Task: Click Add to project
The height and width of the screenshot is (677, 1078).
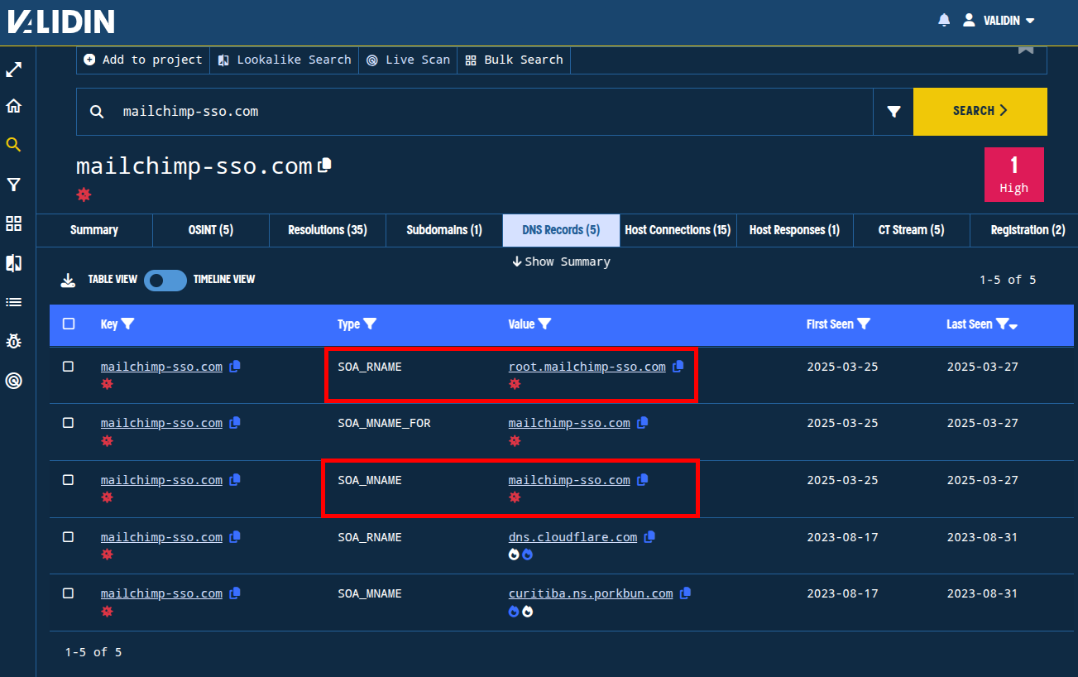Action: pos(143,60)
